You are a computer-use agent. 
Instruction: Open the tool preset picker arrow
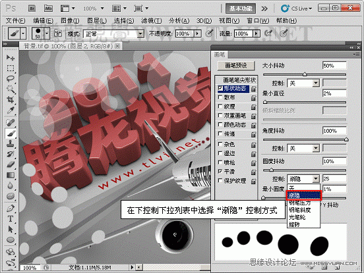[23, 34]
